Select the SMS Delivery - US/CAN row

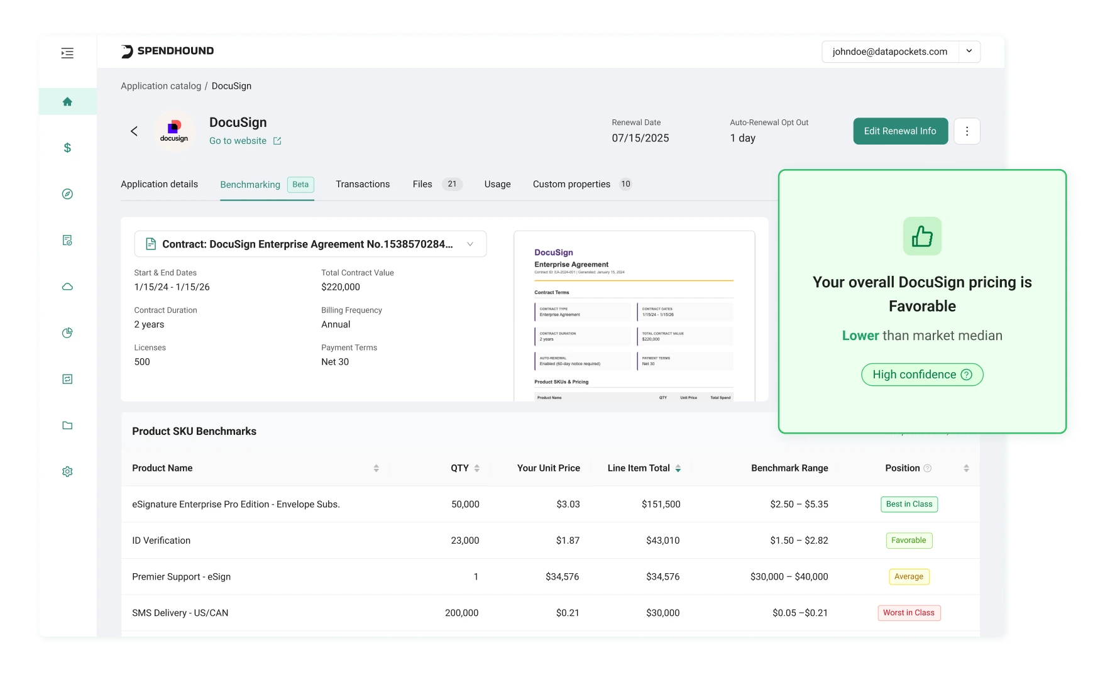(550, 613)
